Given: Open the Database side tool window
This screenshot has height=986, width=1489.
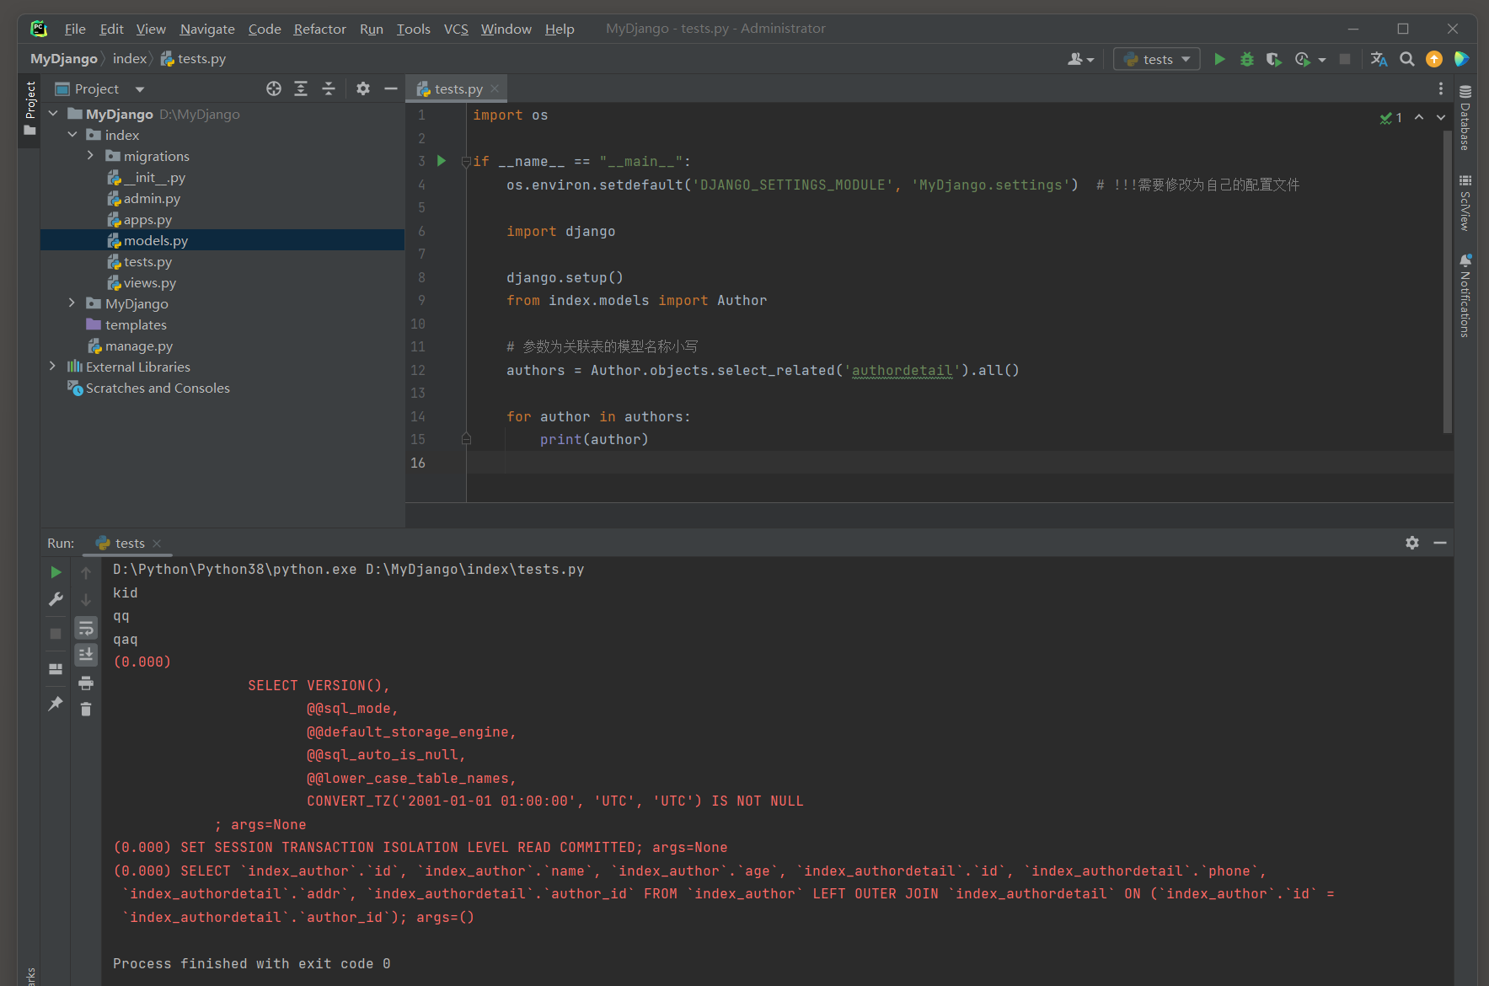Looking at the screenshot, I should 1465,118.
